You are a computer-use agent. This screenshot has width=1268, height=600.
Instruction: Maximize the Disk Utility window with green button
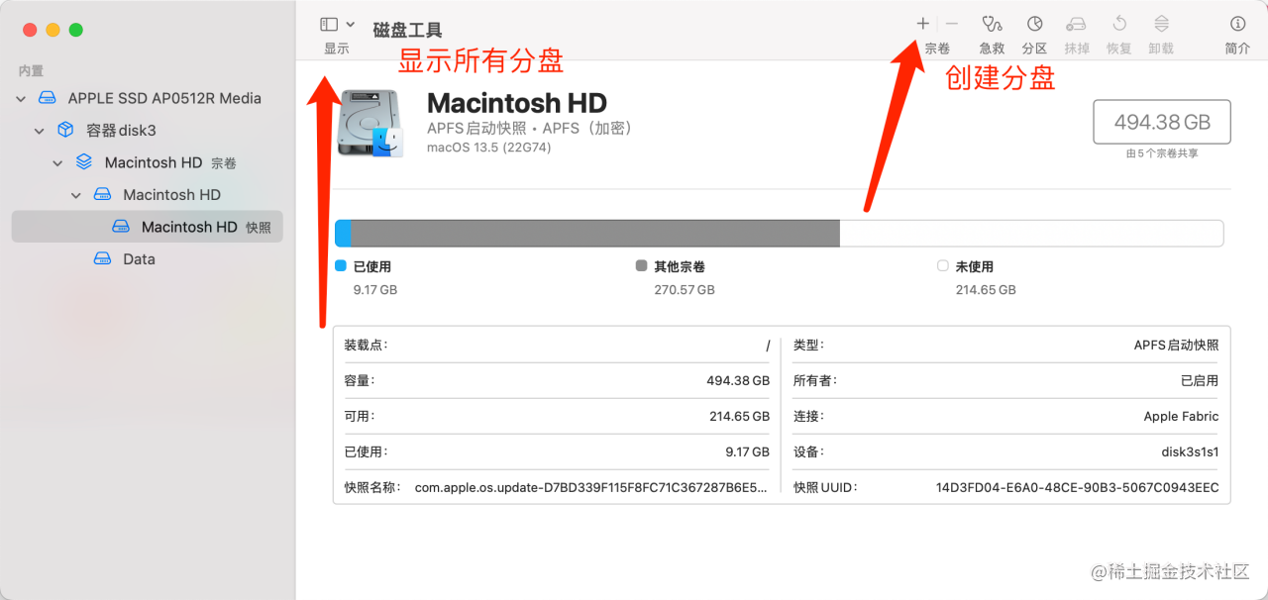76,30
